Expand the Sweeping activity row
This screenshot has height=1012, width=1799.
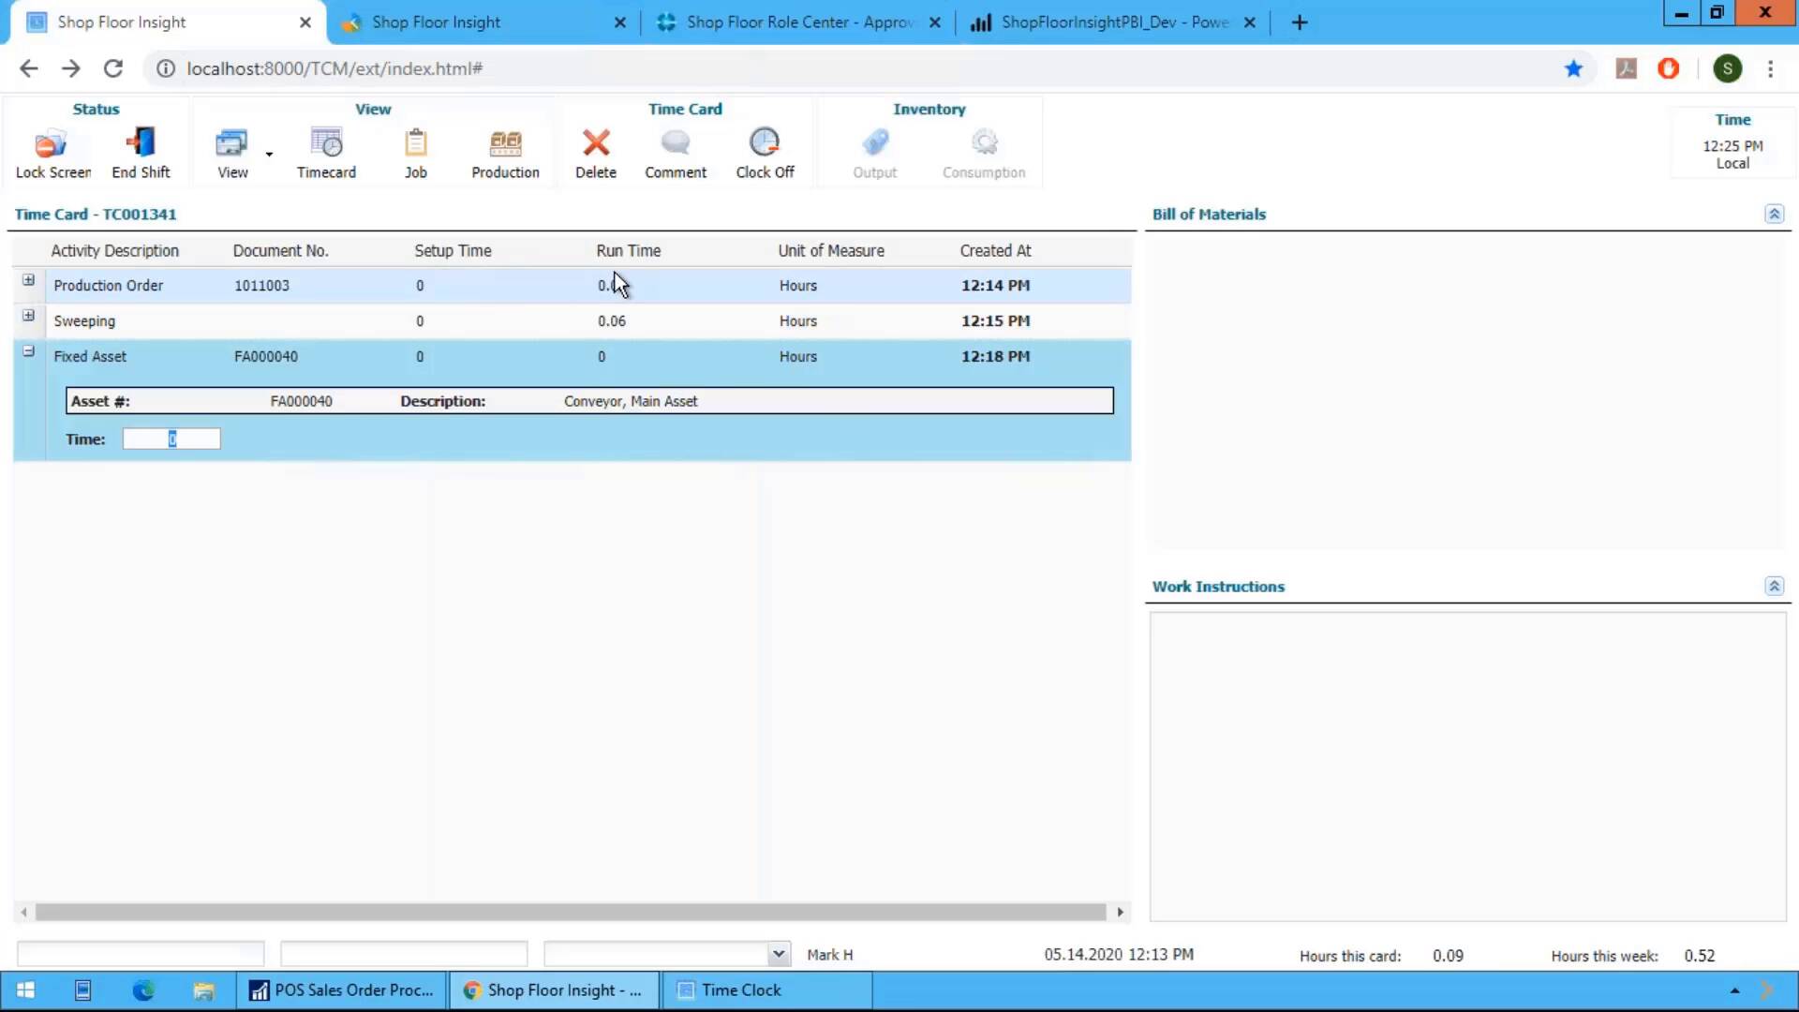click(x=28, y=316)
